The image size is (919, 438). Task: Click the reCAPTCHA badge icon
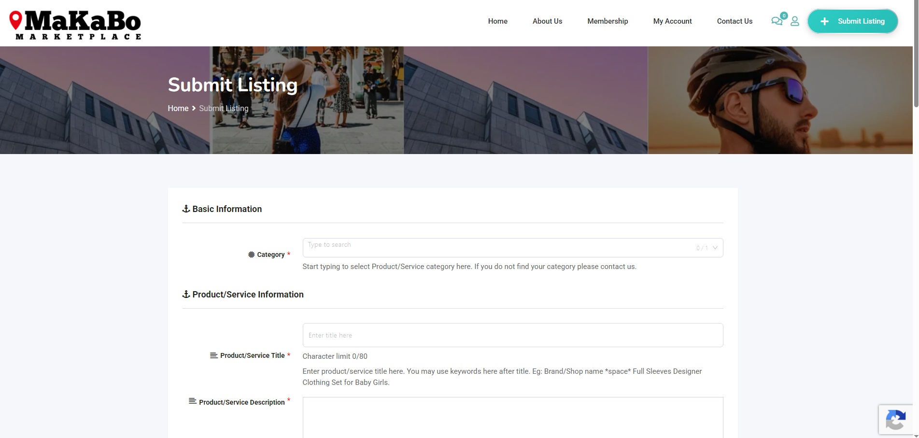point(896,419)
